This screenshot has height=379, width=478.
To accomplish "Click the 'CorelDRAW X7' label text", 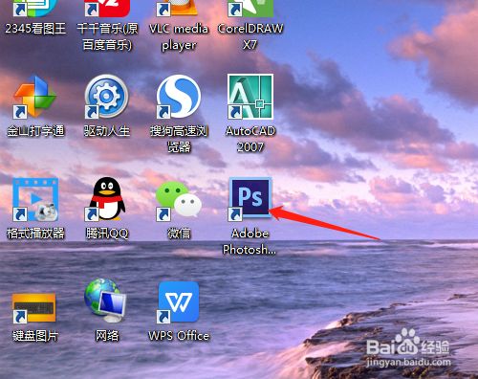I will click(x=250, y=36).
